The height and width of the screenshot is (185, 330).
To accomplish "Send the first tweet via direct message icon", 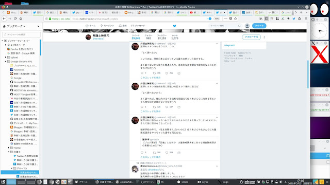I will [x=179, y=73].
